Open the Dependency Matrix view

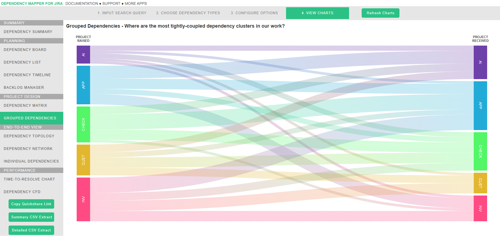(x=32, y=105)
